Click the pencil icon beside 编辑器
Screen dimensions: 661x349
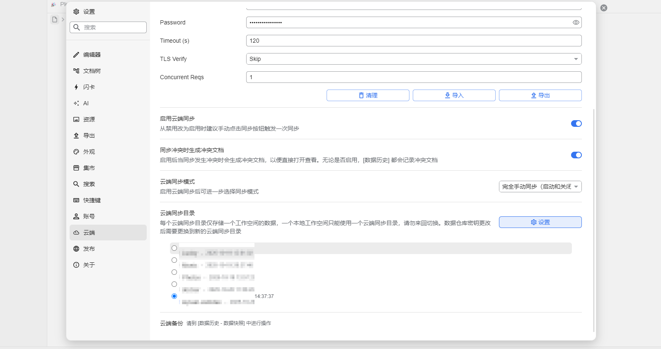point(76,55)
